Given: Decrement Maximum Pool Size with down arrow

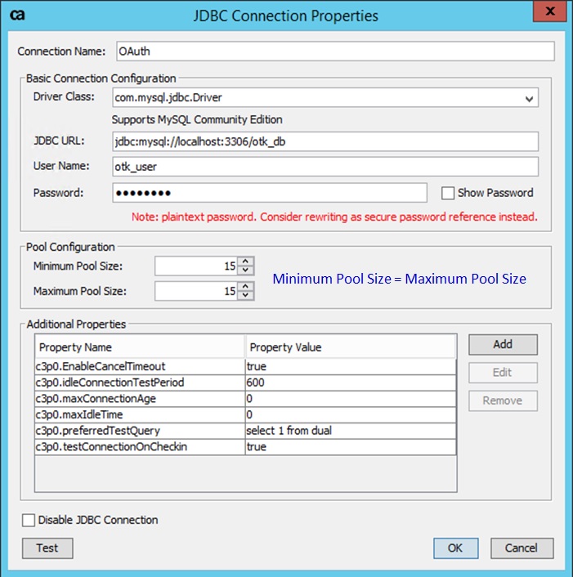Looking at the screenshot, I should [247, 295].
